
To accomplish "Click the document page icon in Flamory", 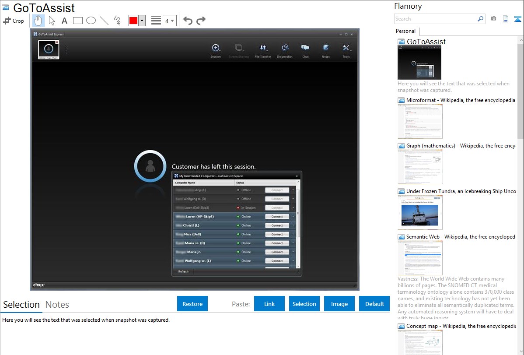I will click(506, 19).
